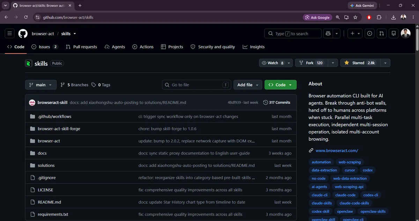419x221 pixels.
Task: Open the README.md file
Action: (x=50, y=202)
